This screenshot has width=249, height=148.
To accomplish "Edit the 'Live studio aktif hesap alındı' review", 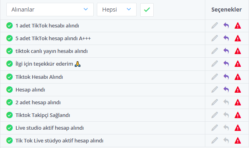I will 214,128.
